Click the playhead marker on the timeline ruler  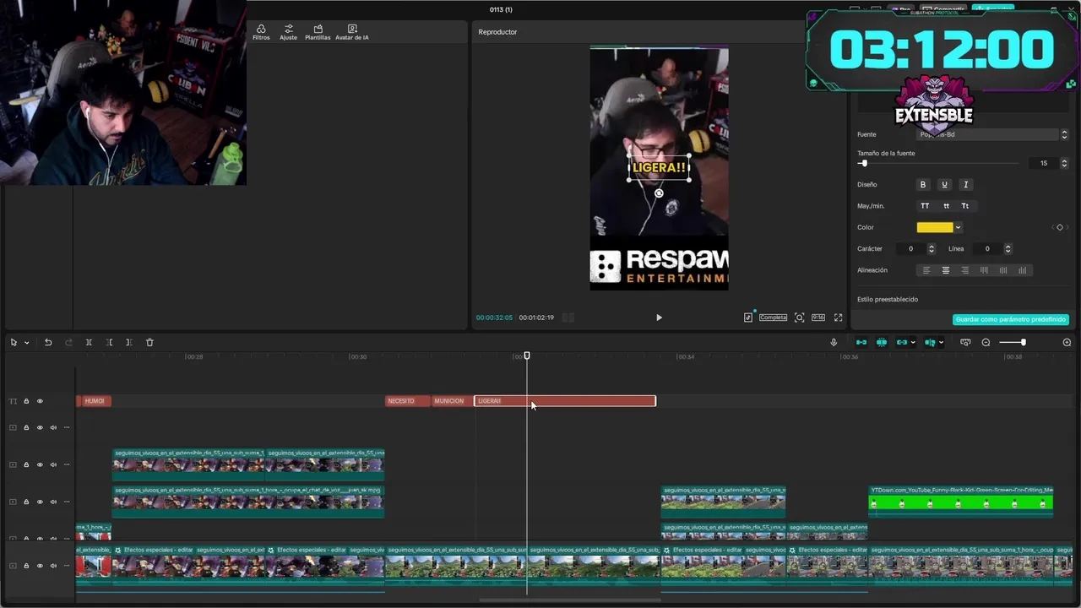527,356
